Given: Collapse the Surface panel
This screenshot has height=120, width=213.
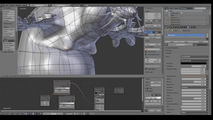Looking at the screenshot, I should (168, 53).
